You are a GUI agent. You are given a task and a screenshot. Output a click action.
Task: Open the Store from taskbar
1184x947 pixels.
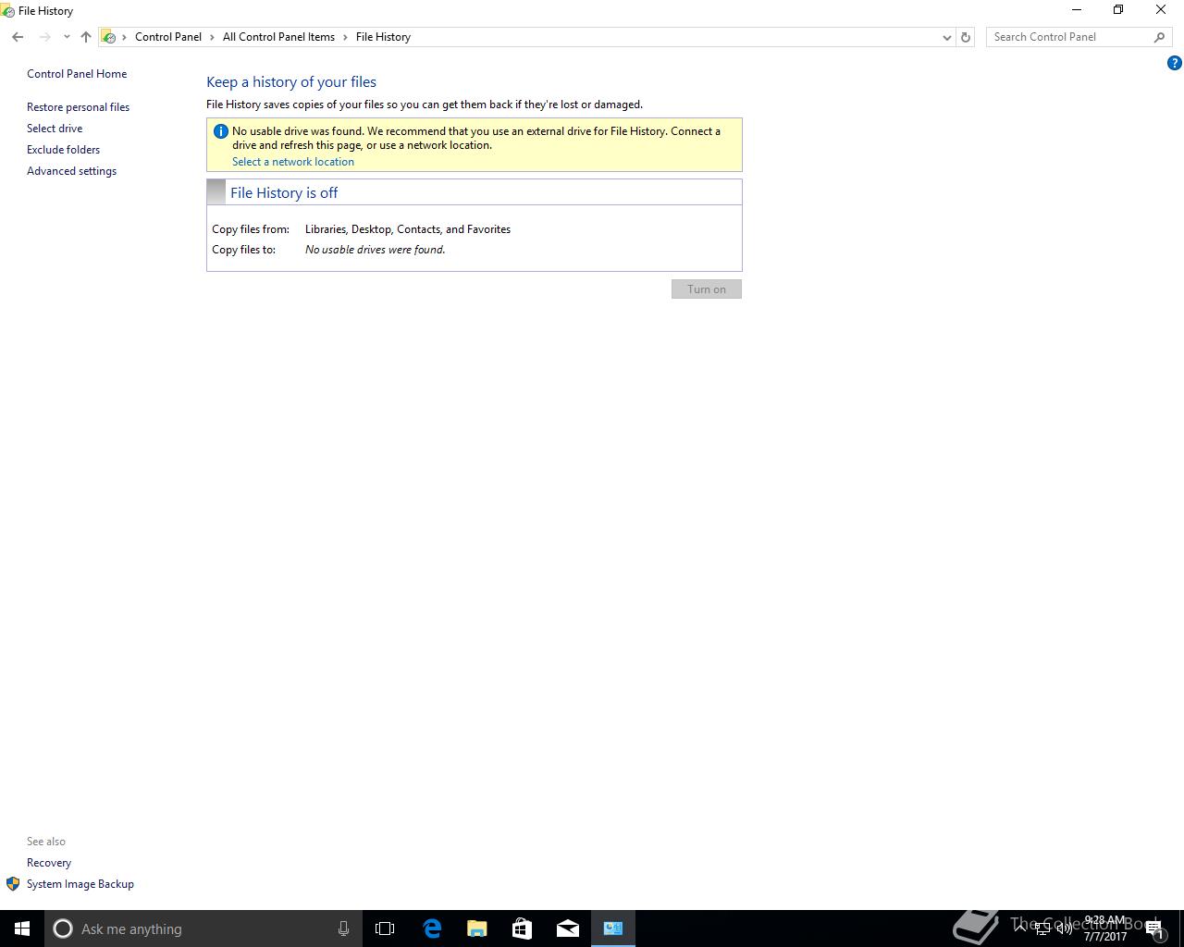522,929
